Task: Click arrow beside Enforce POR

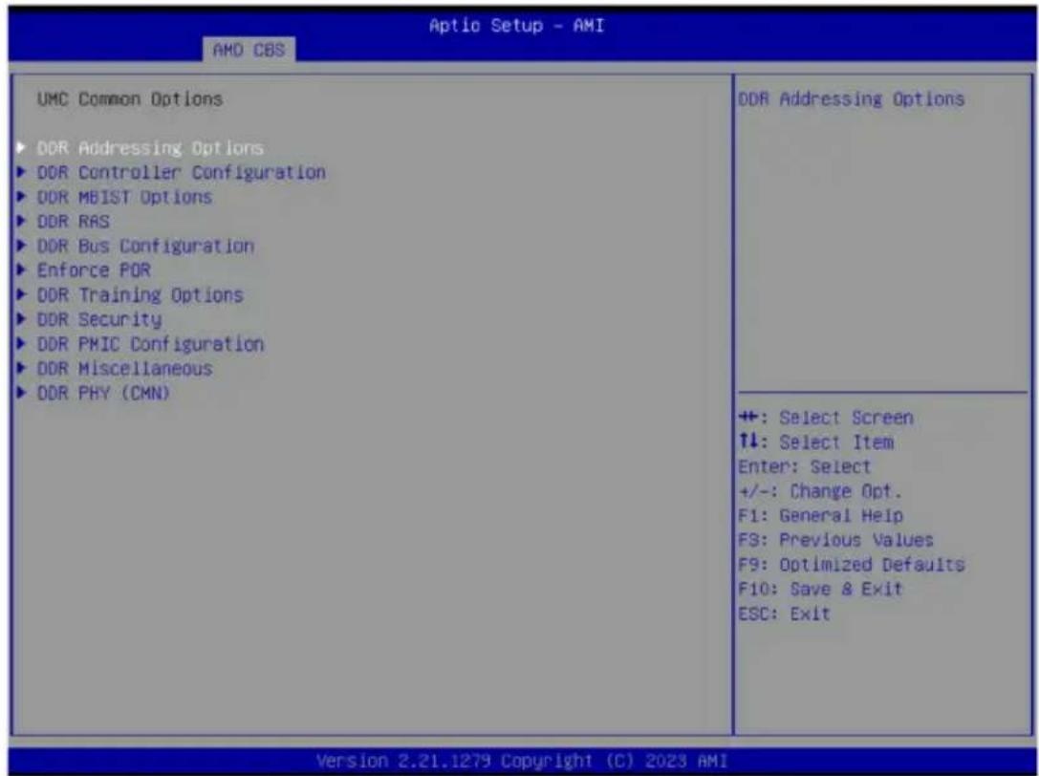Action: tap(22, 270)
